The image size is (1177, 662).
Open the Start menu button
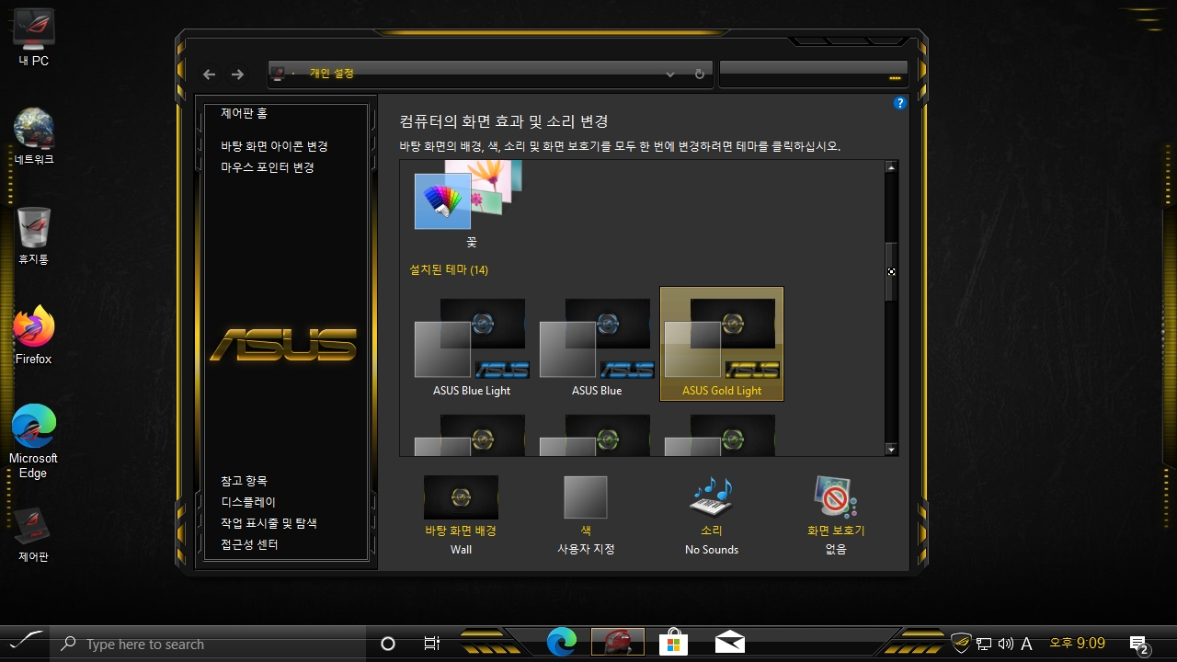click(x=25, y=644)
